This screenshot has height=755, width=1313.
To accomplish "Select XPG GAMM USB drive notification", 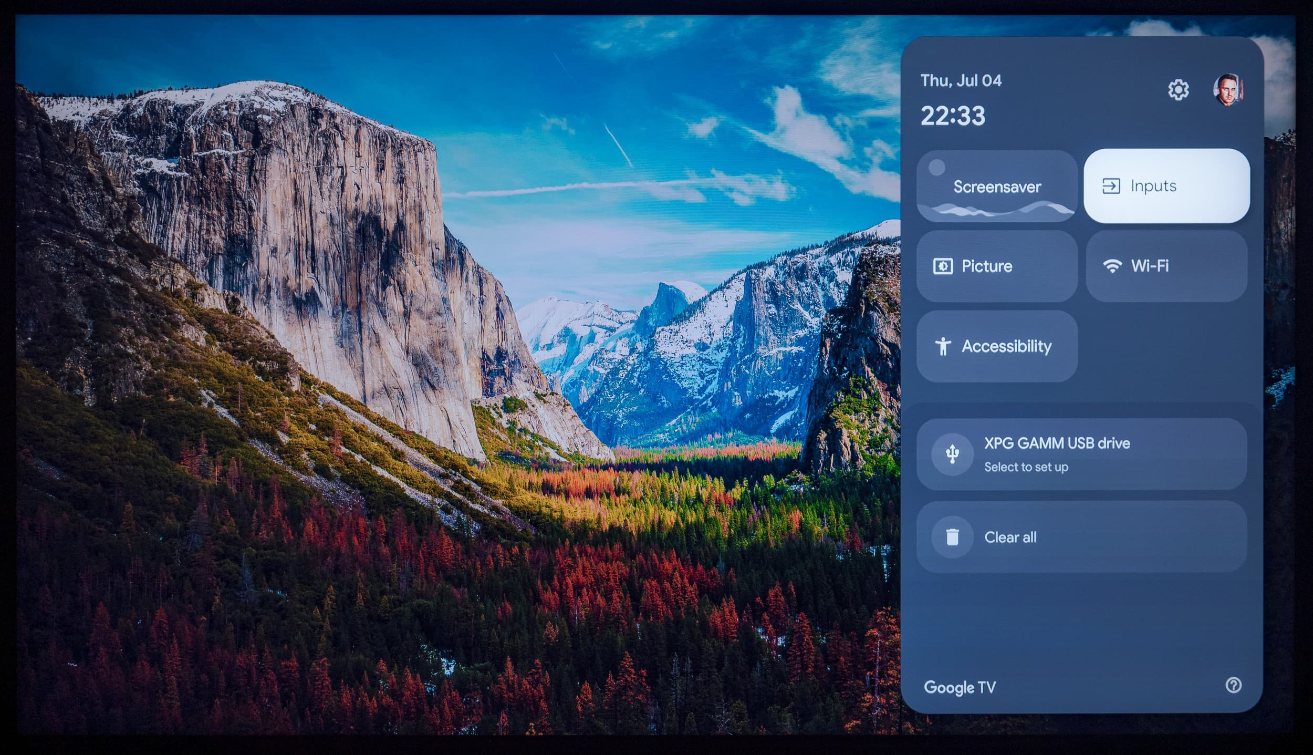I will pyautogui.click(x=1081, y=454).
